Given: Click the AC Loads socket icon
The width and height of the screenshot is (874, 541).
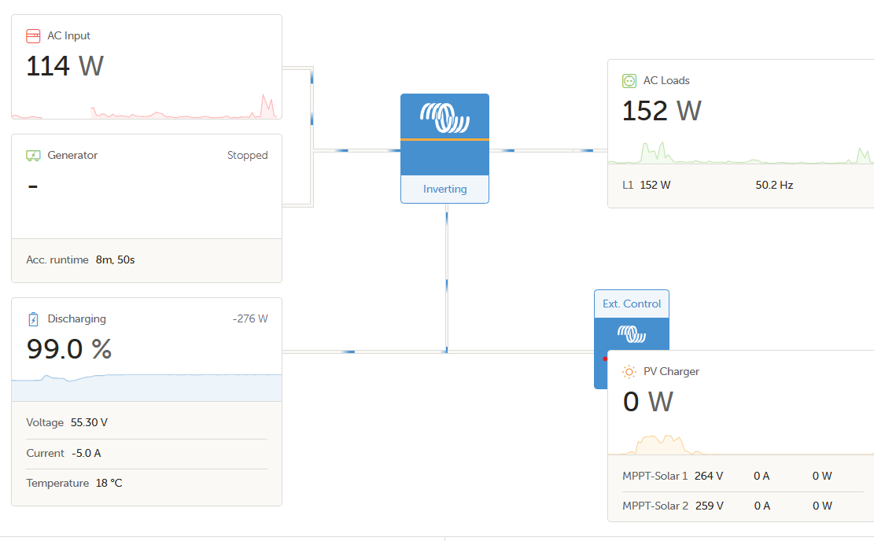Looking at the screenshot, I should tap(629, 80).
